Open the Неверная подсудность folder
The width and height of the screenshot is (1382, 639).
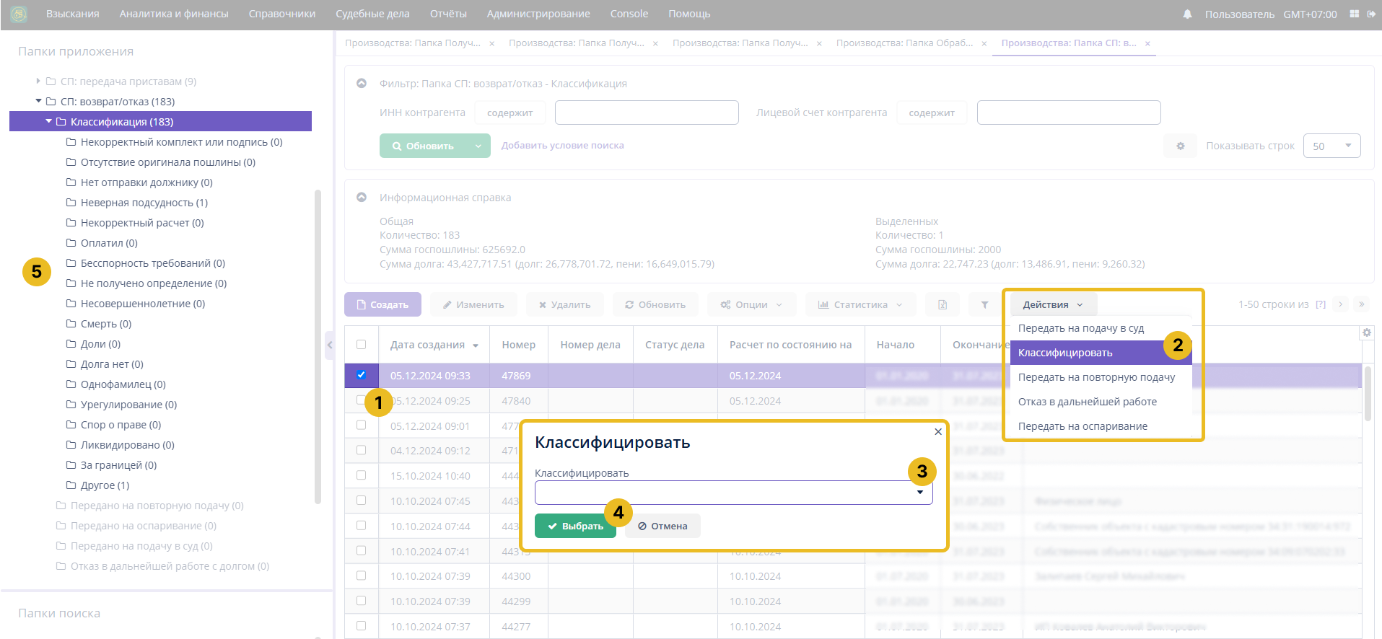pyautogui.click(x=144, y=203)
